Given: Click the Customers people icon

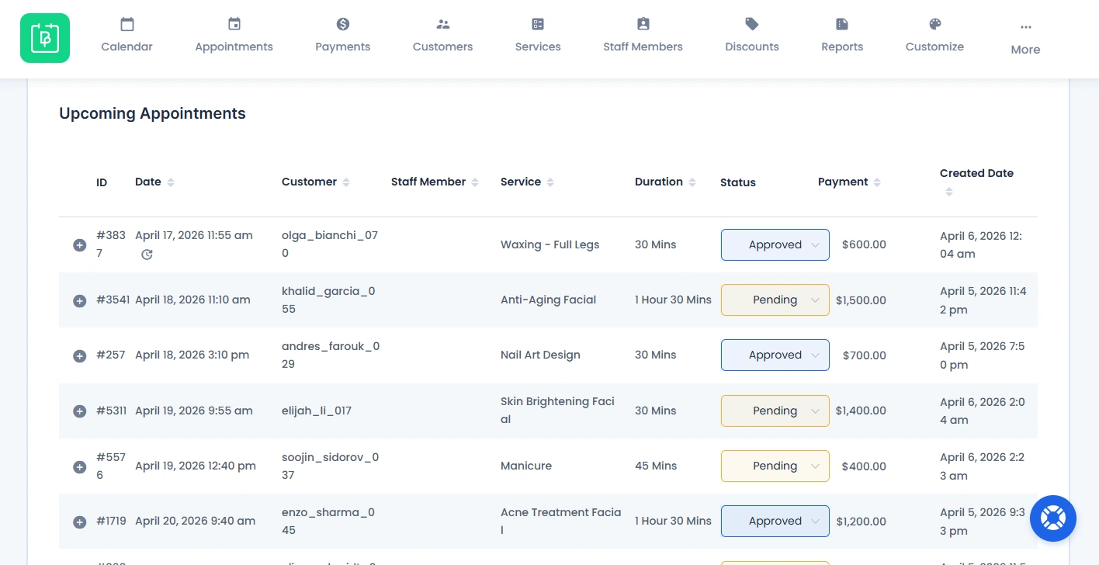Looking at the screenshot, I should pyautogui.click(x=443, y=24).
